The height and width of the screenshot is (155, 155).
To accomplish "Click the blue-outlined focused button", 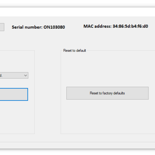I will [14, 94].
